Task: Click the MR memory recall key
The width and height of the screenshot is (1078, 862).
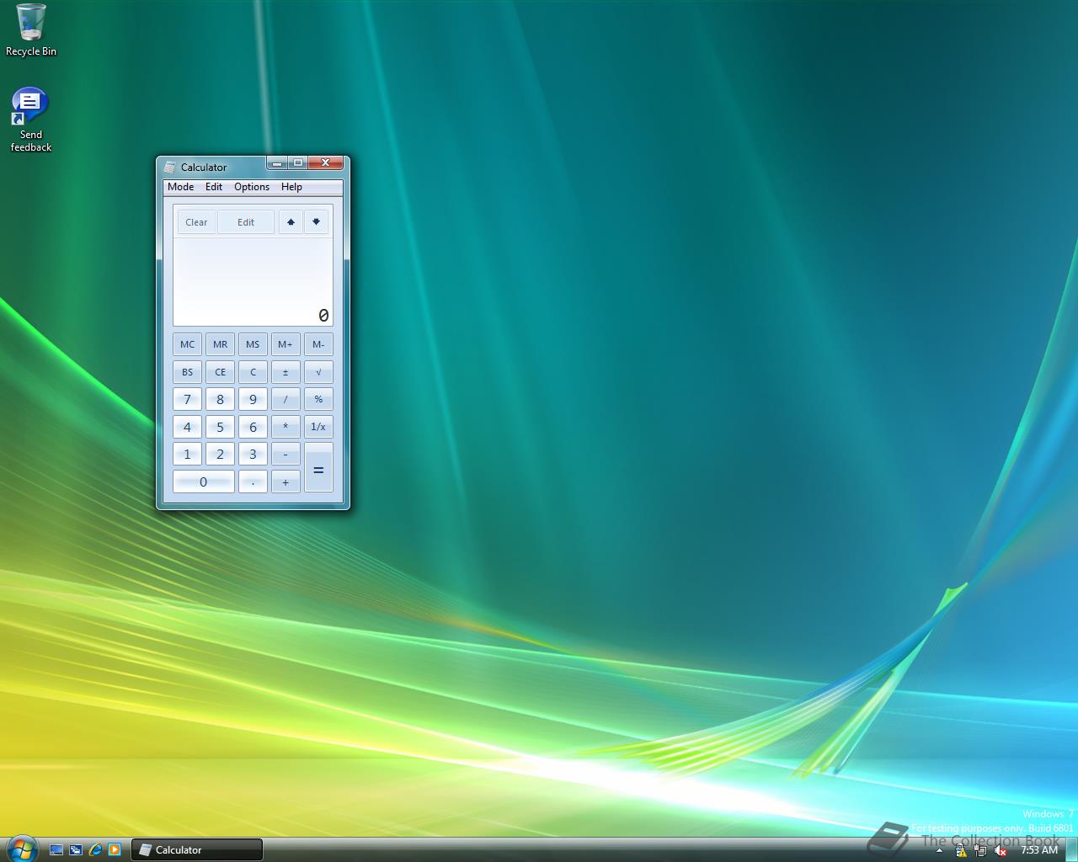Action: pos(220,344)
